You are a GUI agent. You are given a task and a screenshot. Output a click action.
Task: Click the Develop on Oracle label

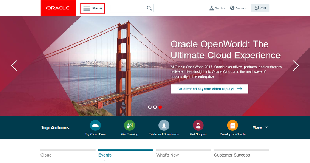pyautogui.click(x=232, y=134)
